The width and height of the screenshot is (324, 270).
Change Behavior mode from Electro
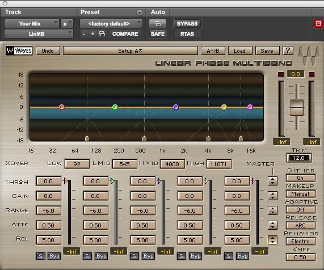(x=301, y=241)
